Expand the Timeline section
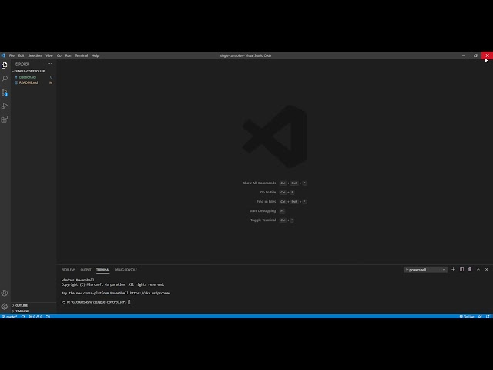Image resolution: width=493 pixels, height=370 pixels. coord(21,311)
